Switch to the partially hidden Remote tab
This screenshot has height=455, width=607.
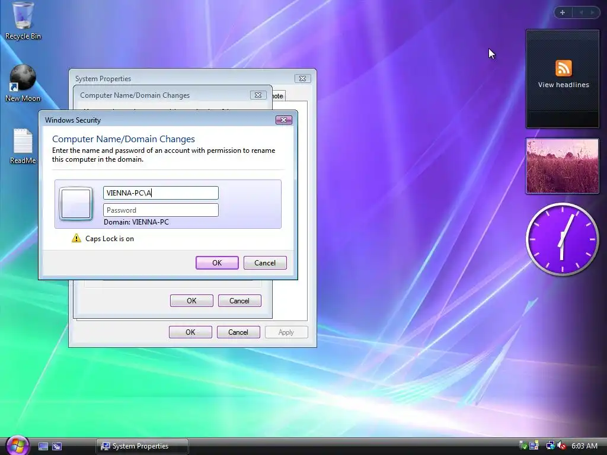(x=279, y=96)
